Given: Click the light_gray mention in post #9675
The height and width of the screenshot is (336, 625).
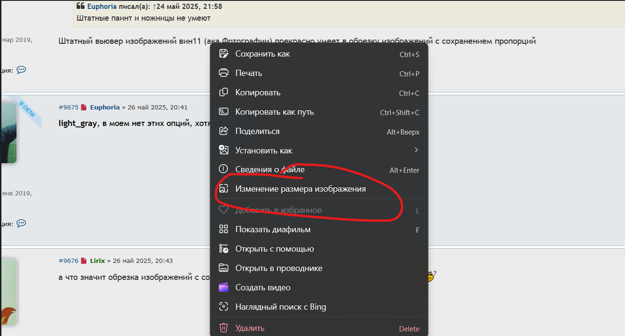Looking at the screenshot, I should click(x=78, y=123).
